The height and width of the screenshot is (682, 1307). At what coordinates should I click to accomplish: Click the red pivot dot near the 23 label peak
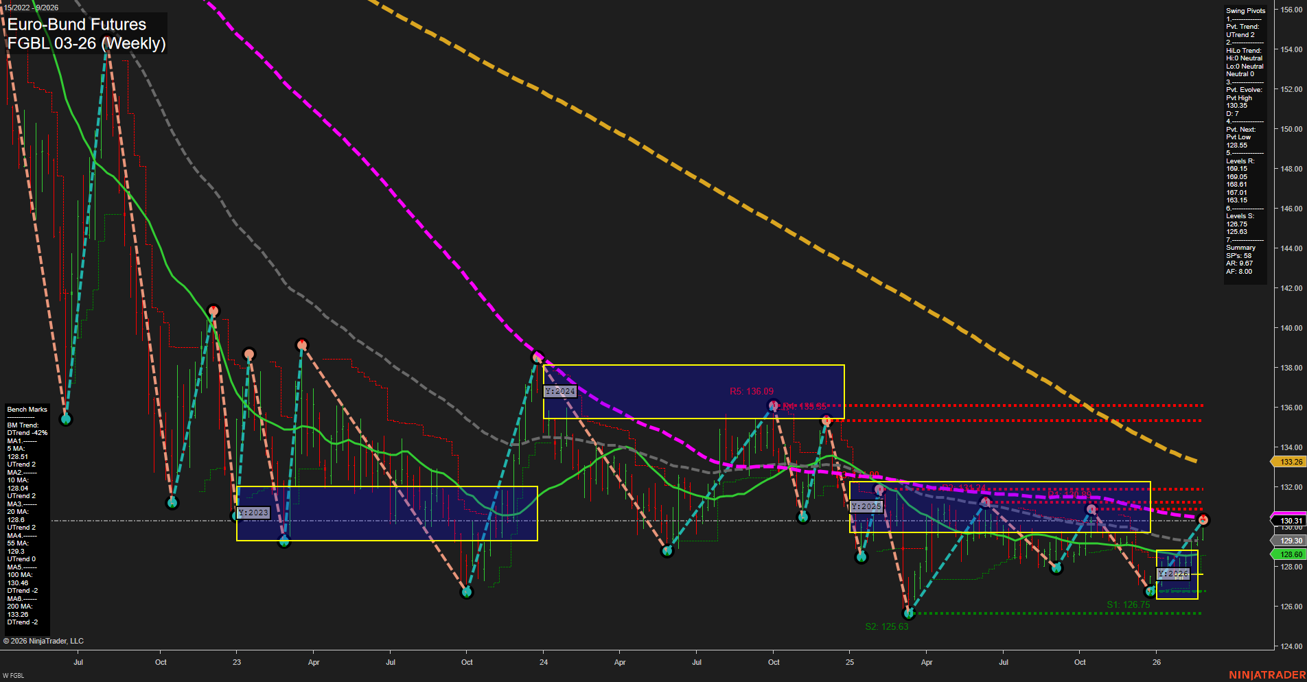click(248, 353)
